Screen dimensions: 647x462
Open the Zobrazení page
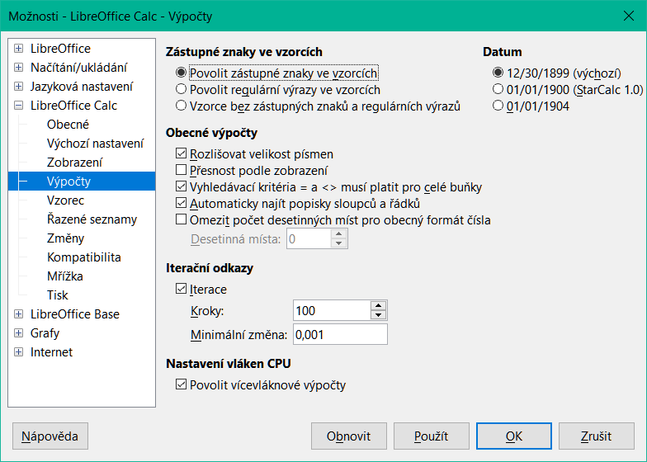[74, 162]
